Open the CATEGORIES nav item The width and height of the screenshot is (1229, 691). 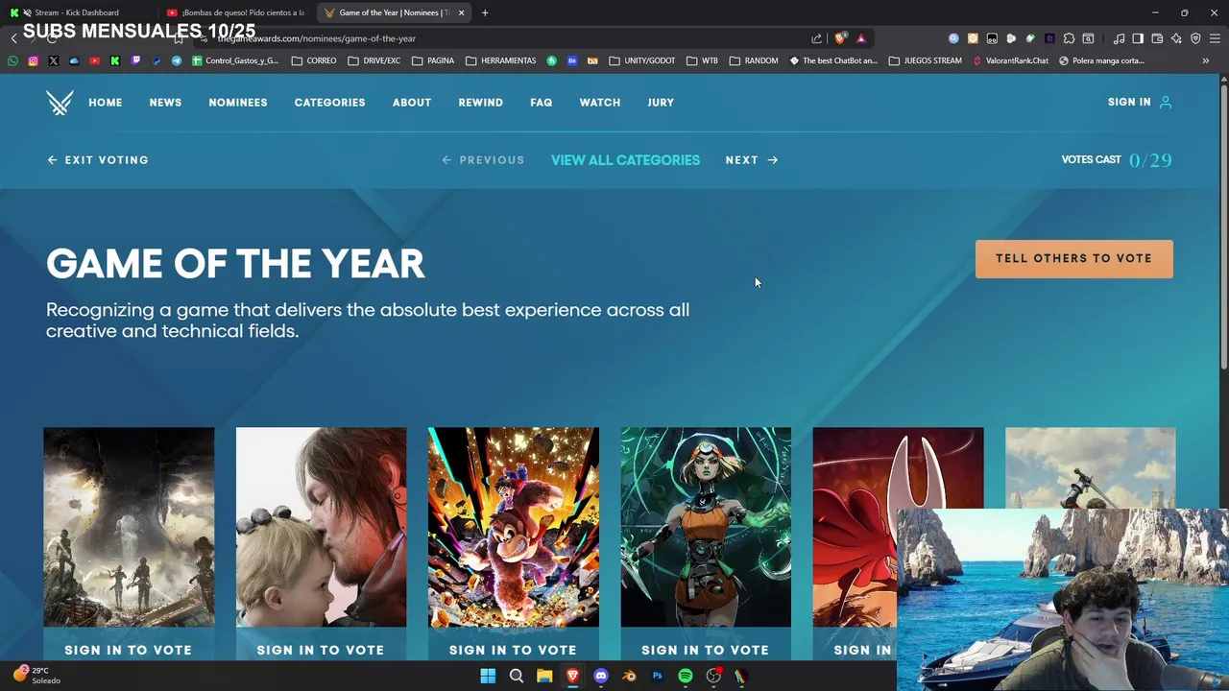pos(329,103)
